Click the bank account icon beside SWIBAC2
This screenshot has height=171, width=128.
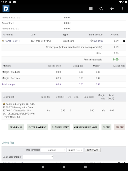(x=91, y=41)
